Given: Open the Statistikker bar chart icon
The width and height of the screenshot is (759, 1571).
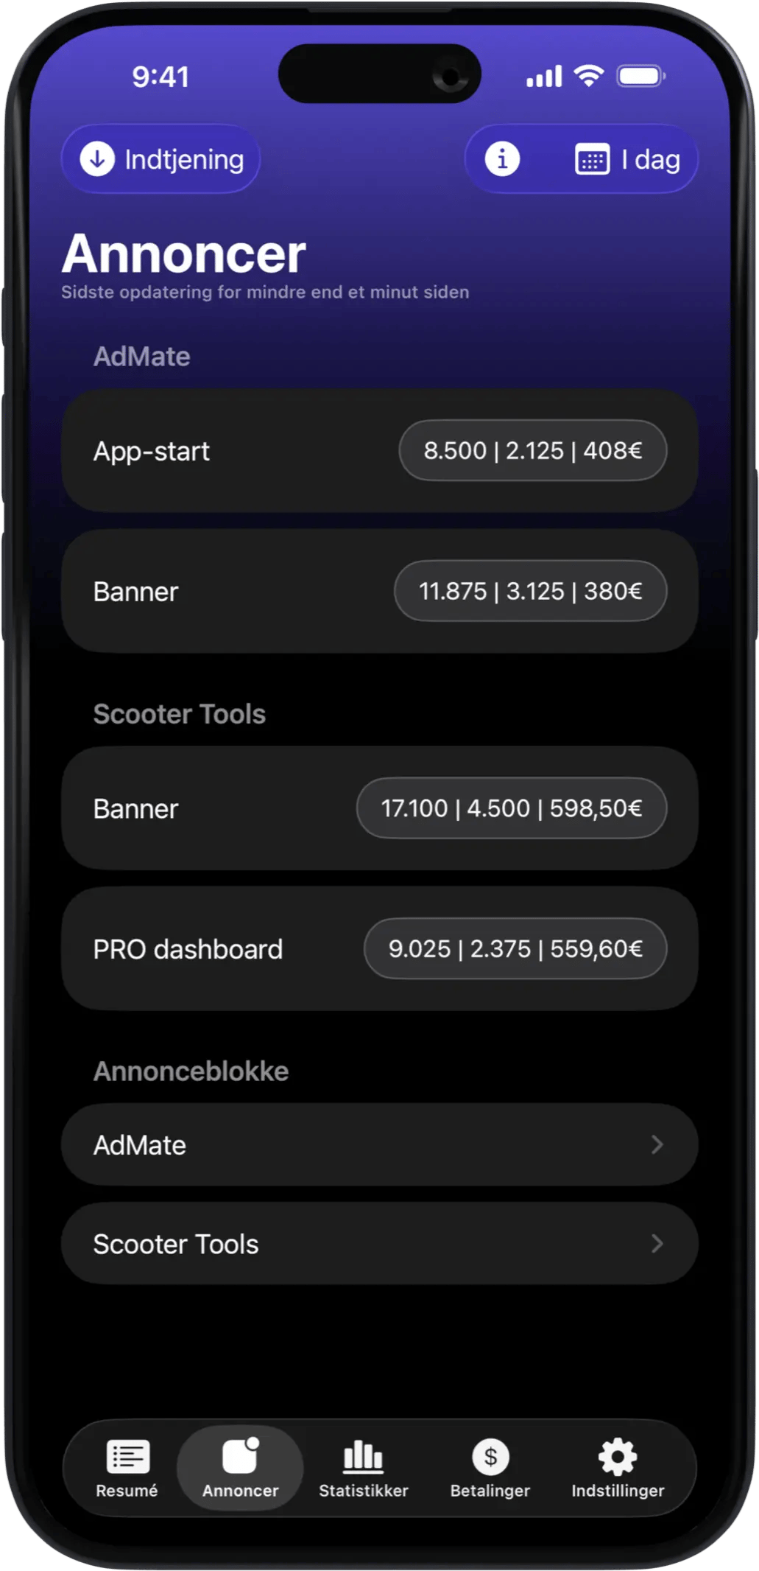Looking at the screenshot, I should coord(363,1456).
